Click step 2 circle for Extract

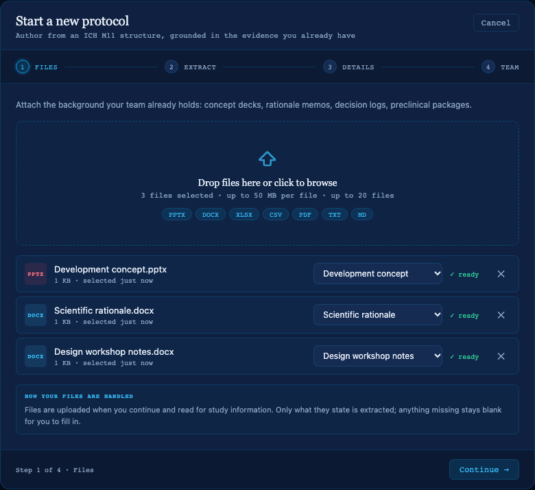[x=171, y=67]
